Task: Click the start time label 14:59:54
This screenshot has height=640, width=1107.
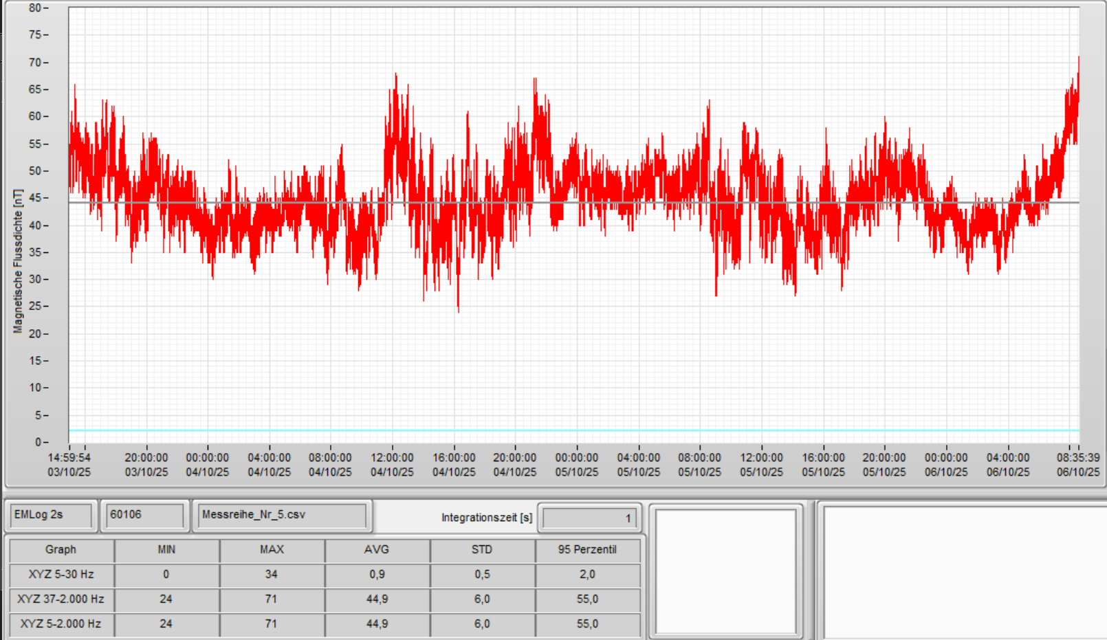Action: click(69, 458)
